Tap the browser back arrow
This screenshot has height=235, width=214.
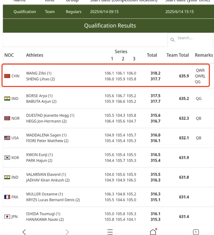pyautogui.click(x=24, y=232)
